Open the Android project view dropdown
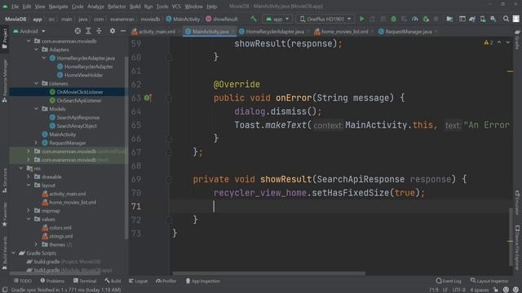The height and width of the screenshot is (293, 522). (29, 31)
